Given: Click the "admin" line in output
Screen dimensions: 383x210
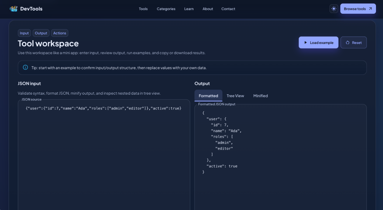Looking at the screenshot, I should click(x=224, y=142).
